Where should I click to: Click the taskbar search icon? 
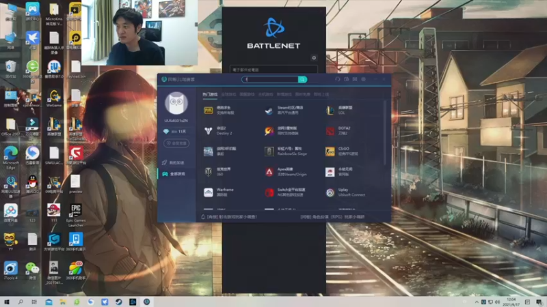point(21,302)
